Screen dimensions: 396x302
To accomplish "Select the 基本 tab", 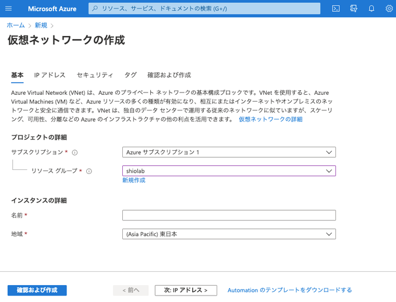I will 17,75.
